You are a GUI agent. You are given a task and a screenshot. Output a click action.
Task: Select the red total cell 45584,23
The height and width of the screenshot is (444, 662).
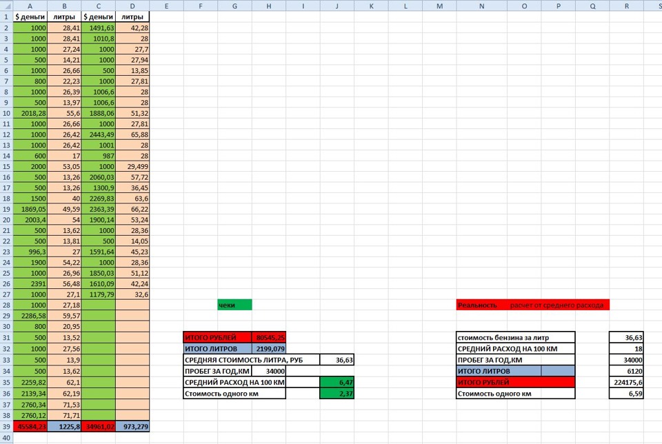[30, 427]
